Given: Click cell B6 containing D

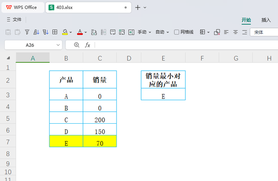Looking at the screenshot, I should (x=66, y=129).
